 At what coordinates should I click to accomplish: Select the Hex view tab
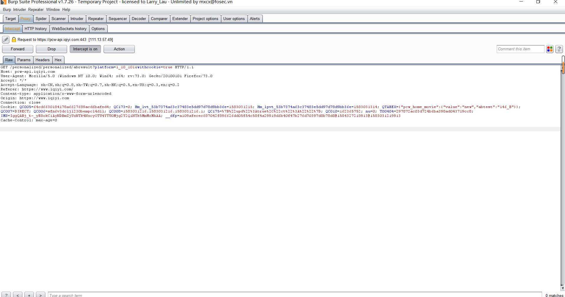[58, 60]
